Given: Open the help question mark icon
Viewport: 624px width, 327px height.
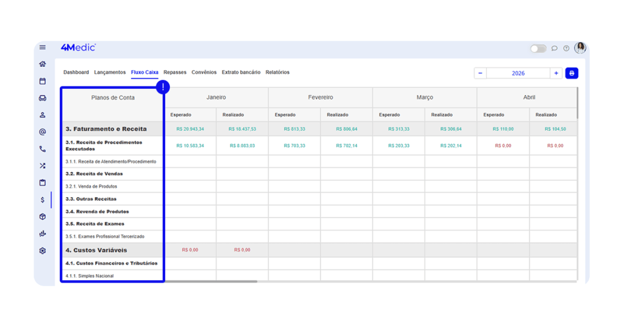Looking at the screenshot, I should [566, 49].
